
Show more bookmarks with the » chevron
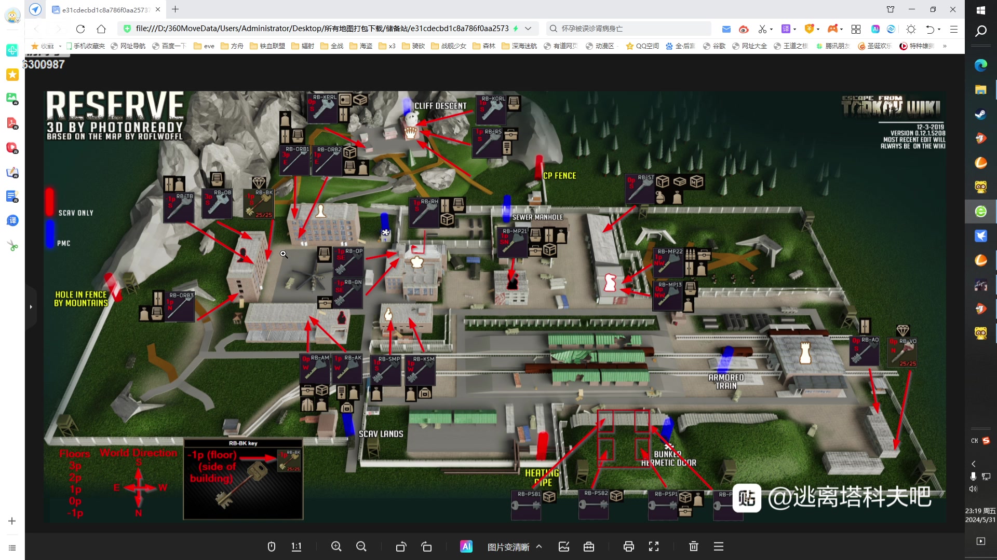(x=945, y=46)
